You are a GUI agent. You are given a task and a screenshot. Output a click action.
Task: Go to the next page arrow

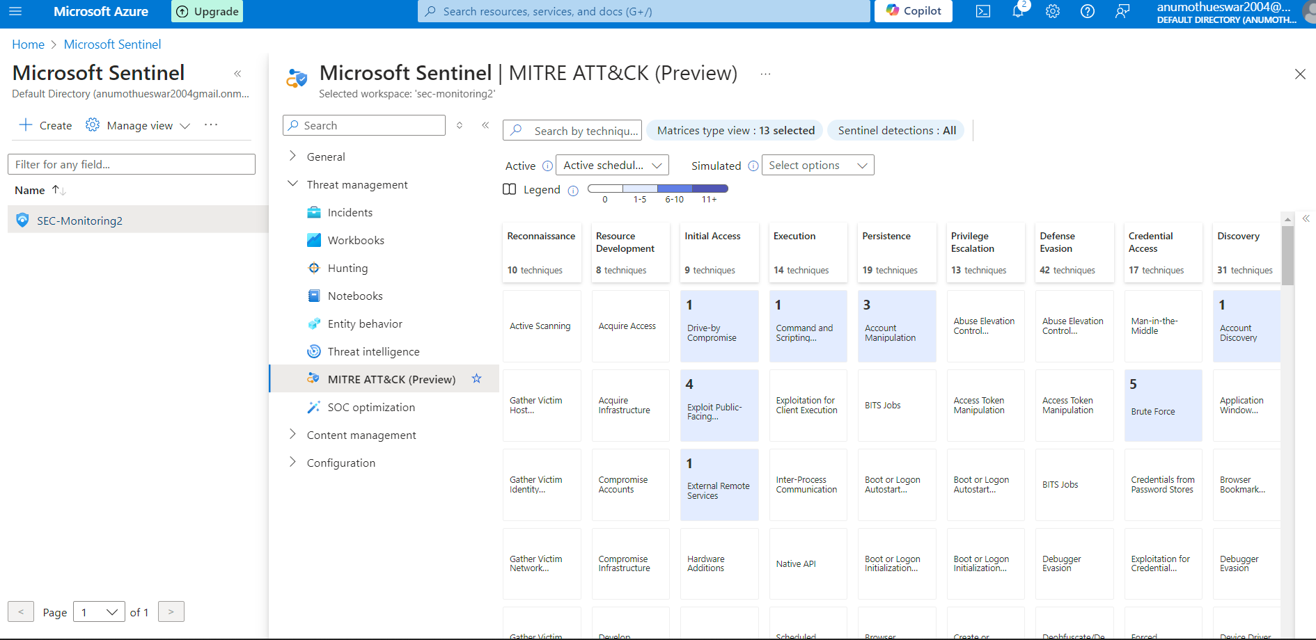171,611
